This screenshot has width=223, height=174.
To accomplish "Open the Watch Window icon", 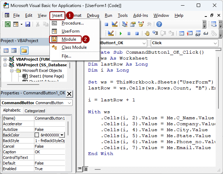I will click(x=198, y=33).
